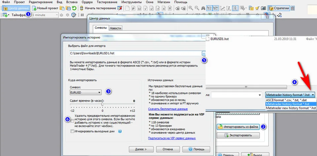Open the Стратегии toolbar button
The width and height of the screenshot is (317, 156).
pos(279,8)
